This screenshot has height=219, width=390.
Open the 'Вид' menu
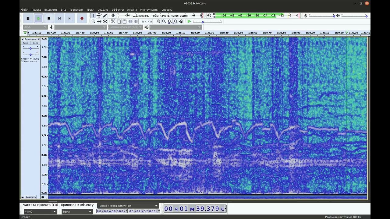[63, 10]
